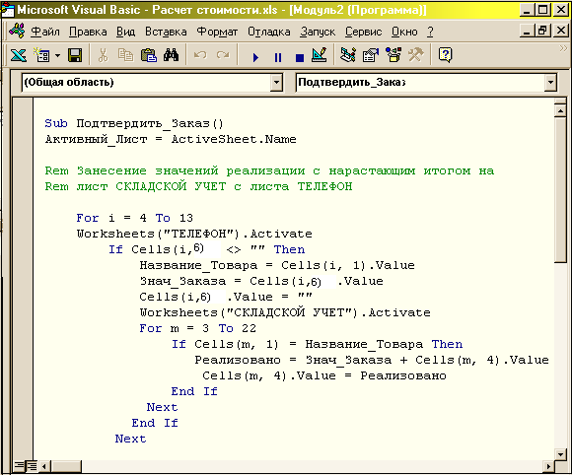Image resolution: width=572 pixels, height=475 pixels.
Task: Maximize the Visual Basic window
Action: tap(542, 10)
